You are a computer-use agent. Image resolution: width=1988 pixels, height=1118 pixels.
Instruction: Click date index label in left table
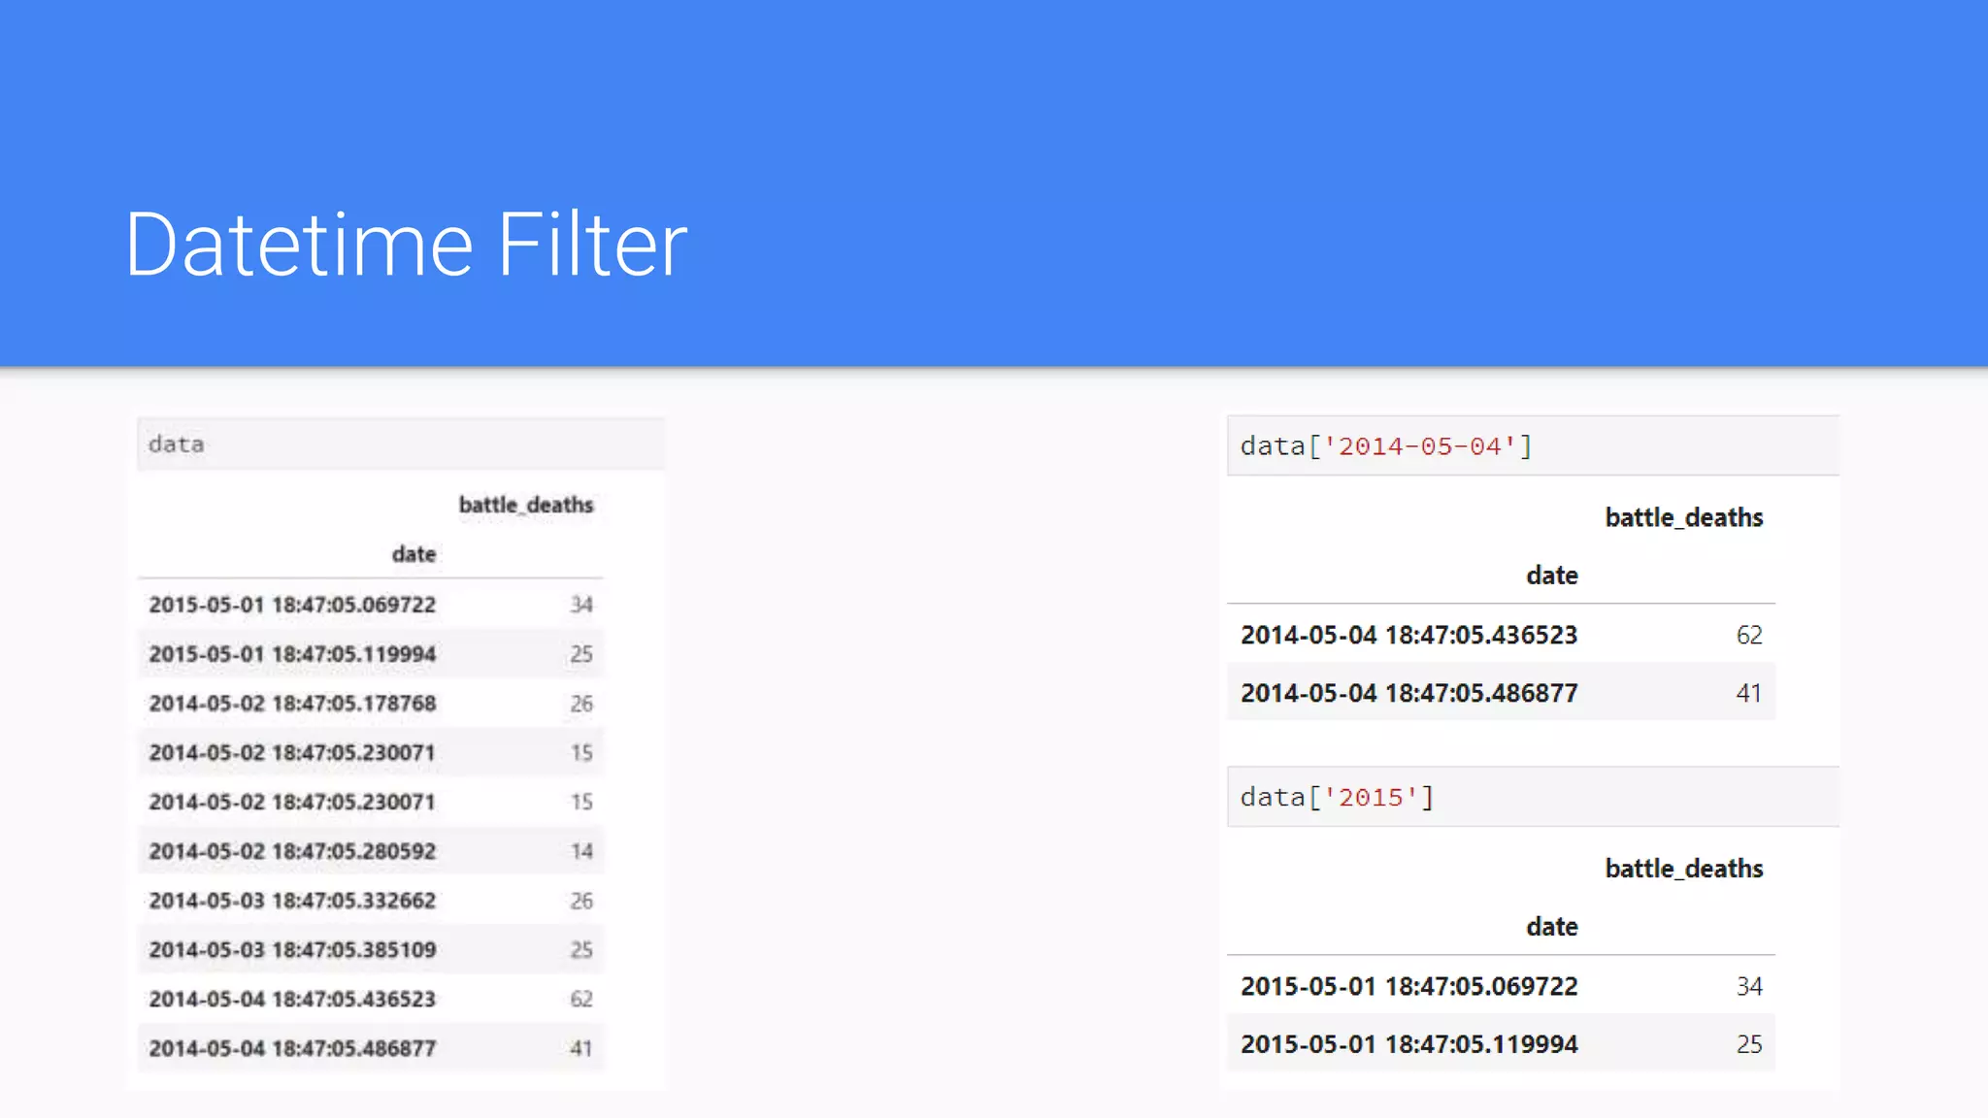[x=414, y=554]
